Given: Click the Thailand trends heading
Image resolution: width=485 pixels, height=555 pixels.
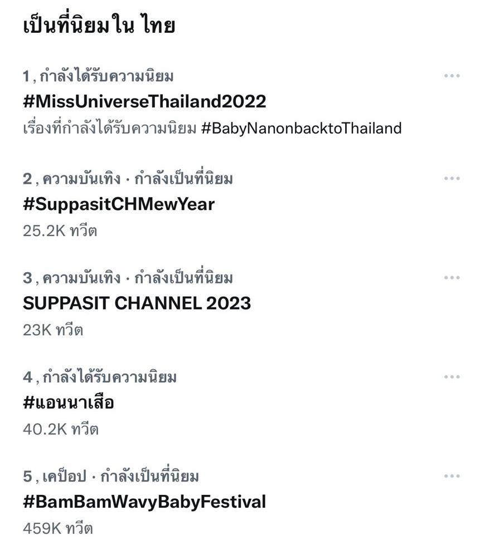Looking at the screenshot, I should click(x=99, y=26).
